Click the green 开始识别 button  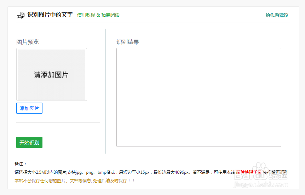29,143
